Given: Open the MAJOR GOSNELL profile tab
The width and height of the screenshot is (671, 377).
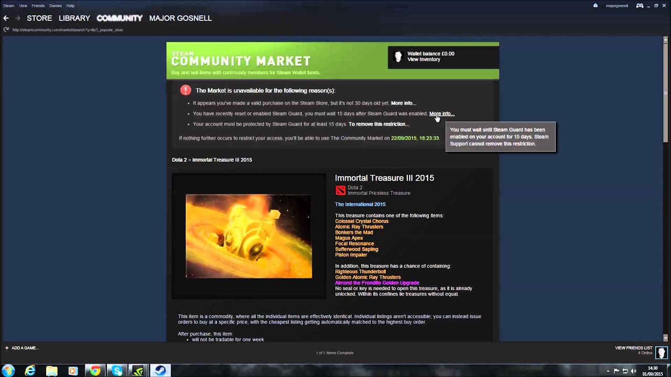Looking at the screenshot, I should point(180,18).
